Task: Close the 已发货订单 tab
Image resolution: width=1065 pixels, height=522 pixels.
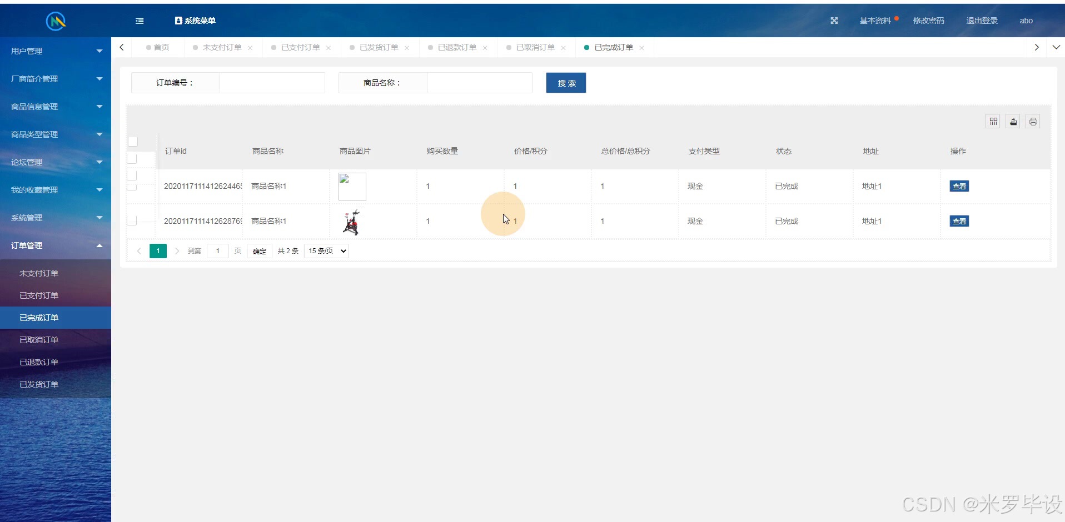Action: (x=407, y=48)
